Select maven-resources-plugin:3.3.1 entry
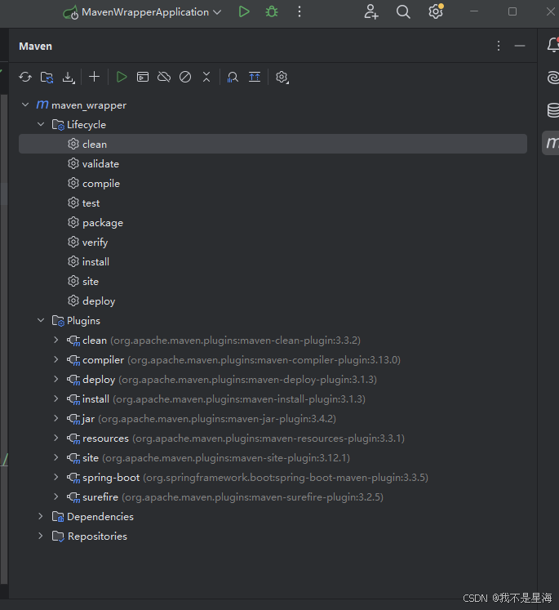The height and width of the screenshot is (610, 559). 268,439
